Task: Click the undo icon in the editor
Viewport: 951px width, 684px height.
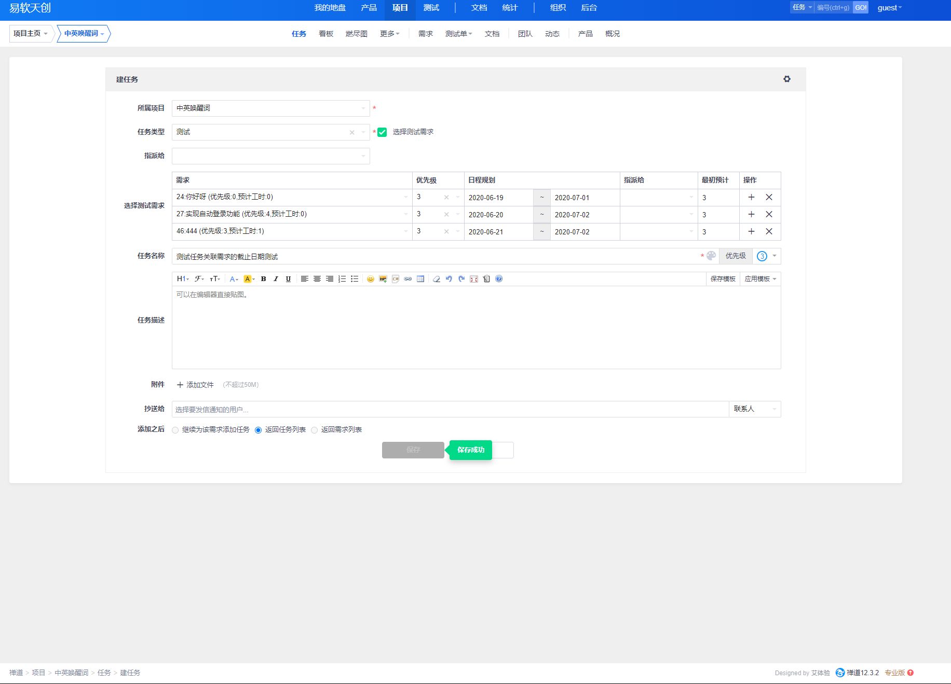Action: (x=449, y=279)
